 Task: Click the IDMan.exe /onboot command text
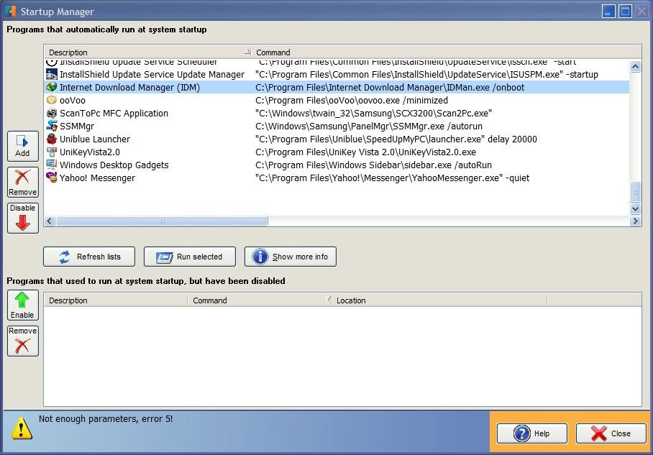pyautogui.click(x=390, y=88)
